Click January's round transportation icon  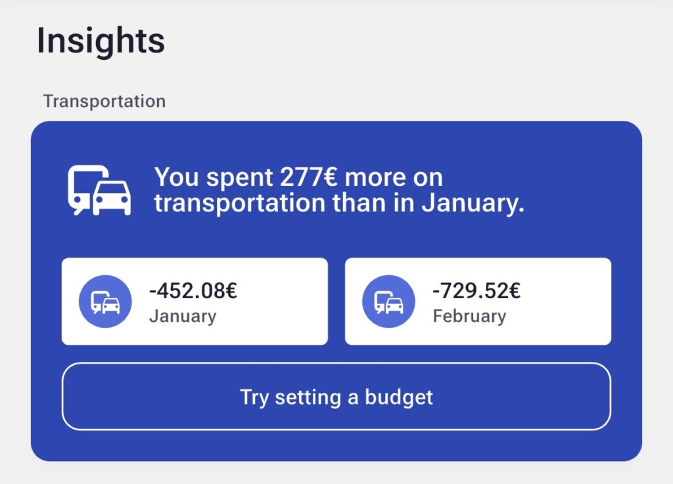click(x=105, y=301)
